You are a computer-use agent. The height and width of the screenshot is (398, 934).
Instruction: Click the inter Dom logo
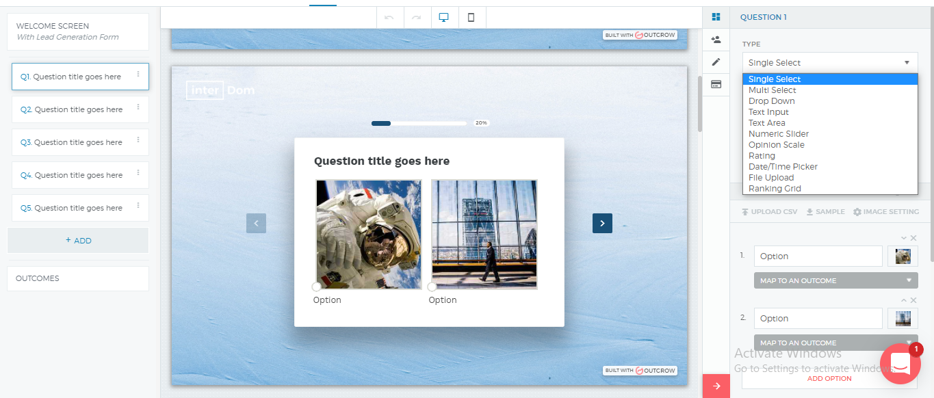tap(220, 90)
